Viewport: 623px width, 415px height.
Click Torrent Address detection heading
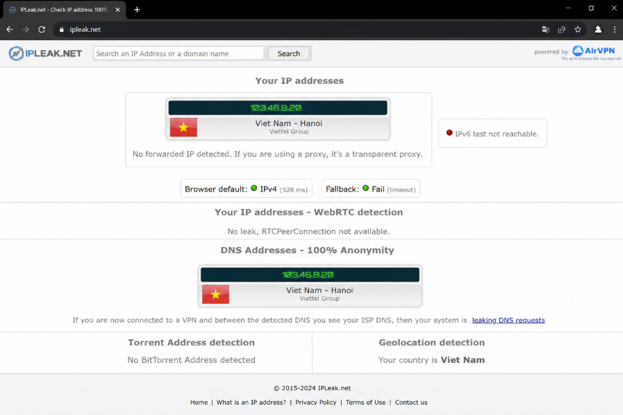coord(191,342)
